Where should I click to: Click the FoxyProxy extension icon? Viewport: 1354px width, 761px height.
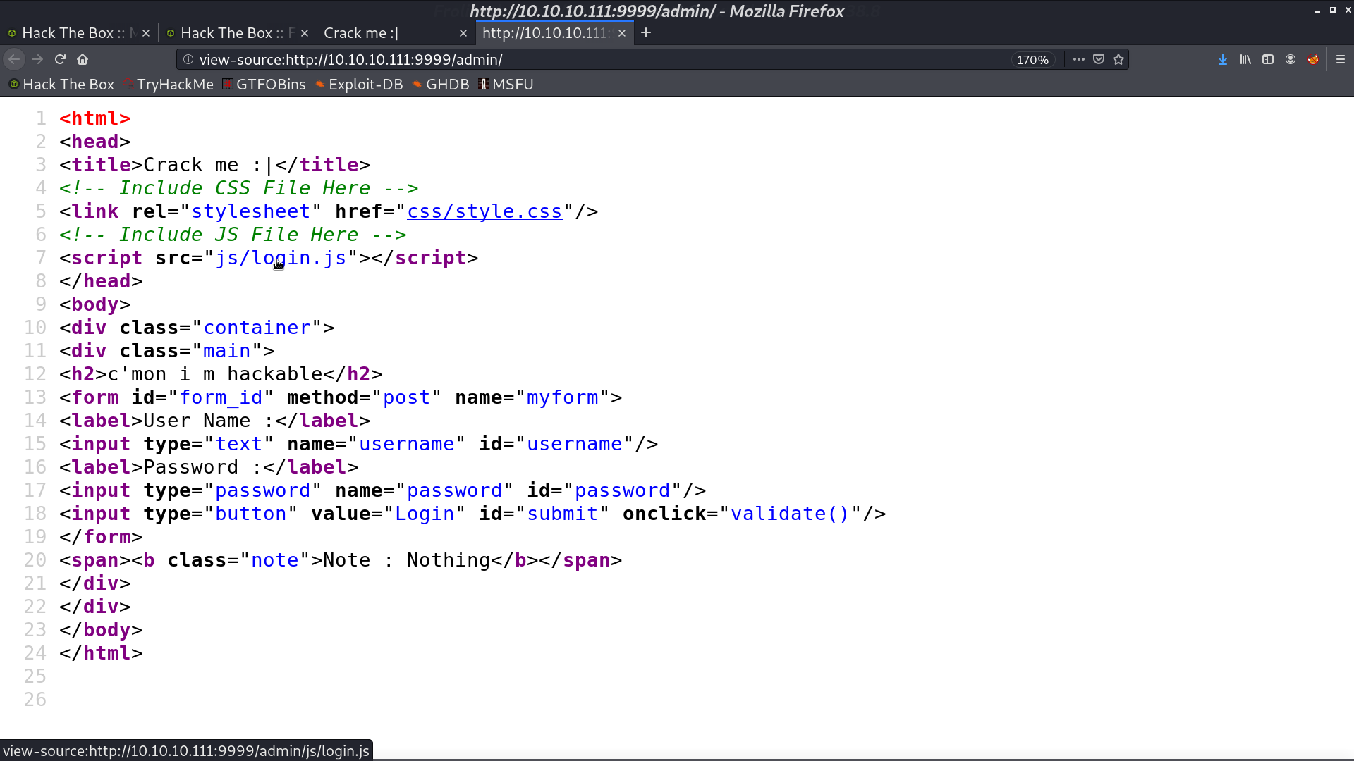[x=1312, y=60]
